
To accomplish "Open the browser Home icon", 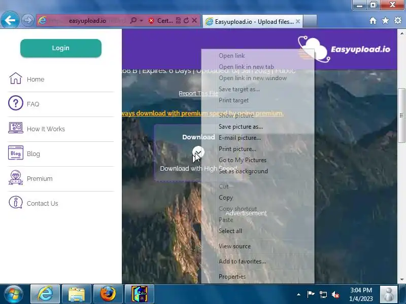I will 373,20.
